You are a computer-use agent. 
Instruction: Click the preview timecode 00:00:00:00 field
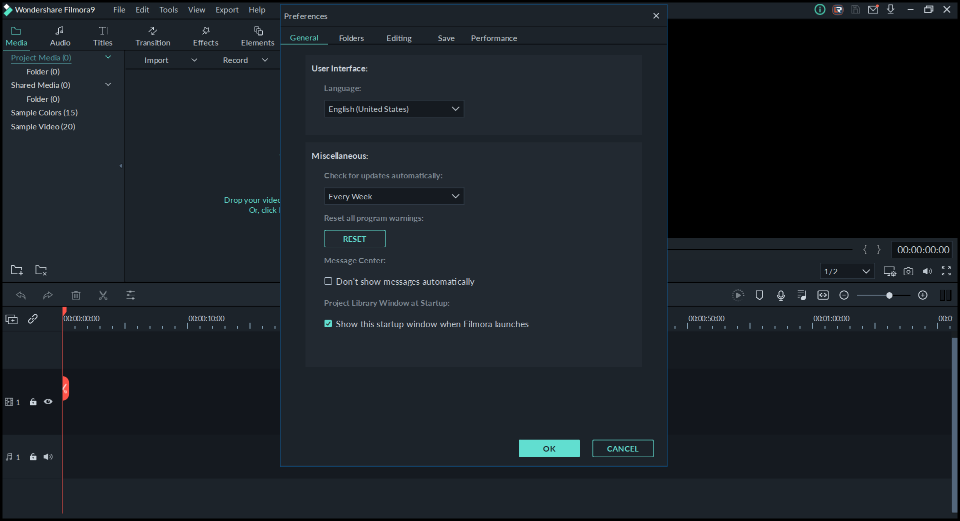(x=922, y=250)
